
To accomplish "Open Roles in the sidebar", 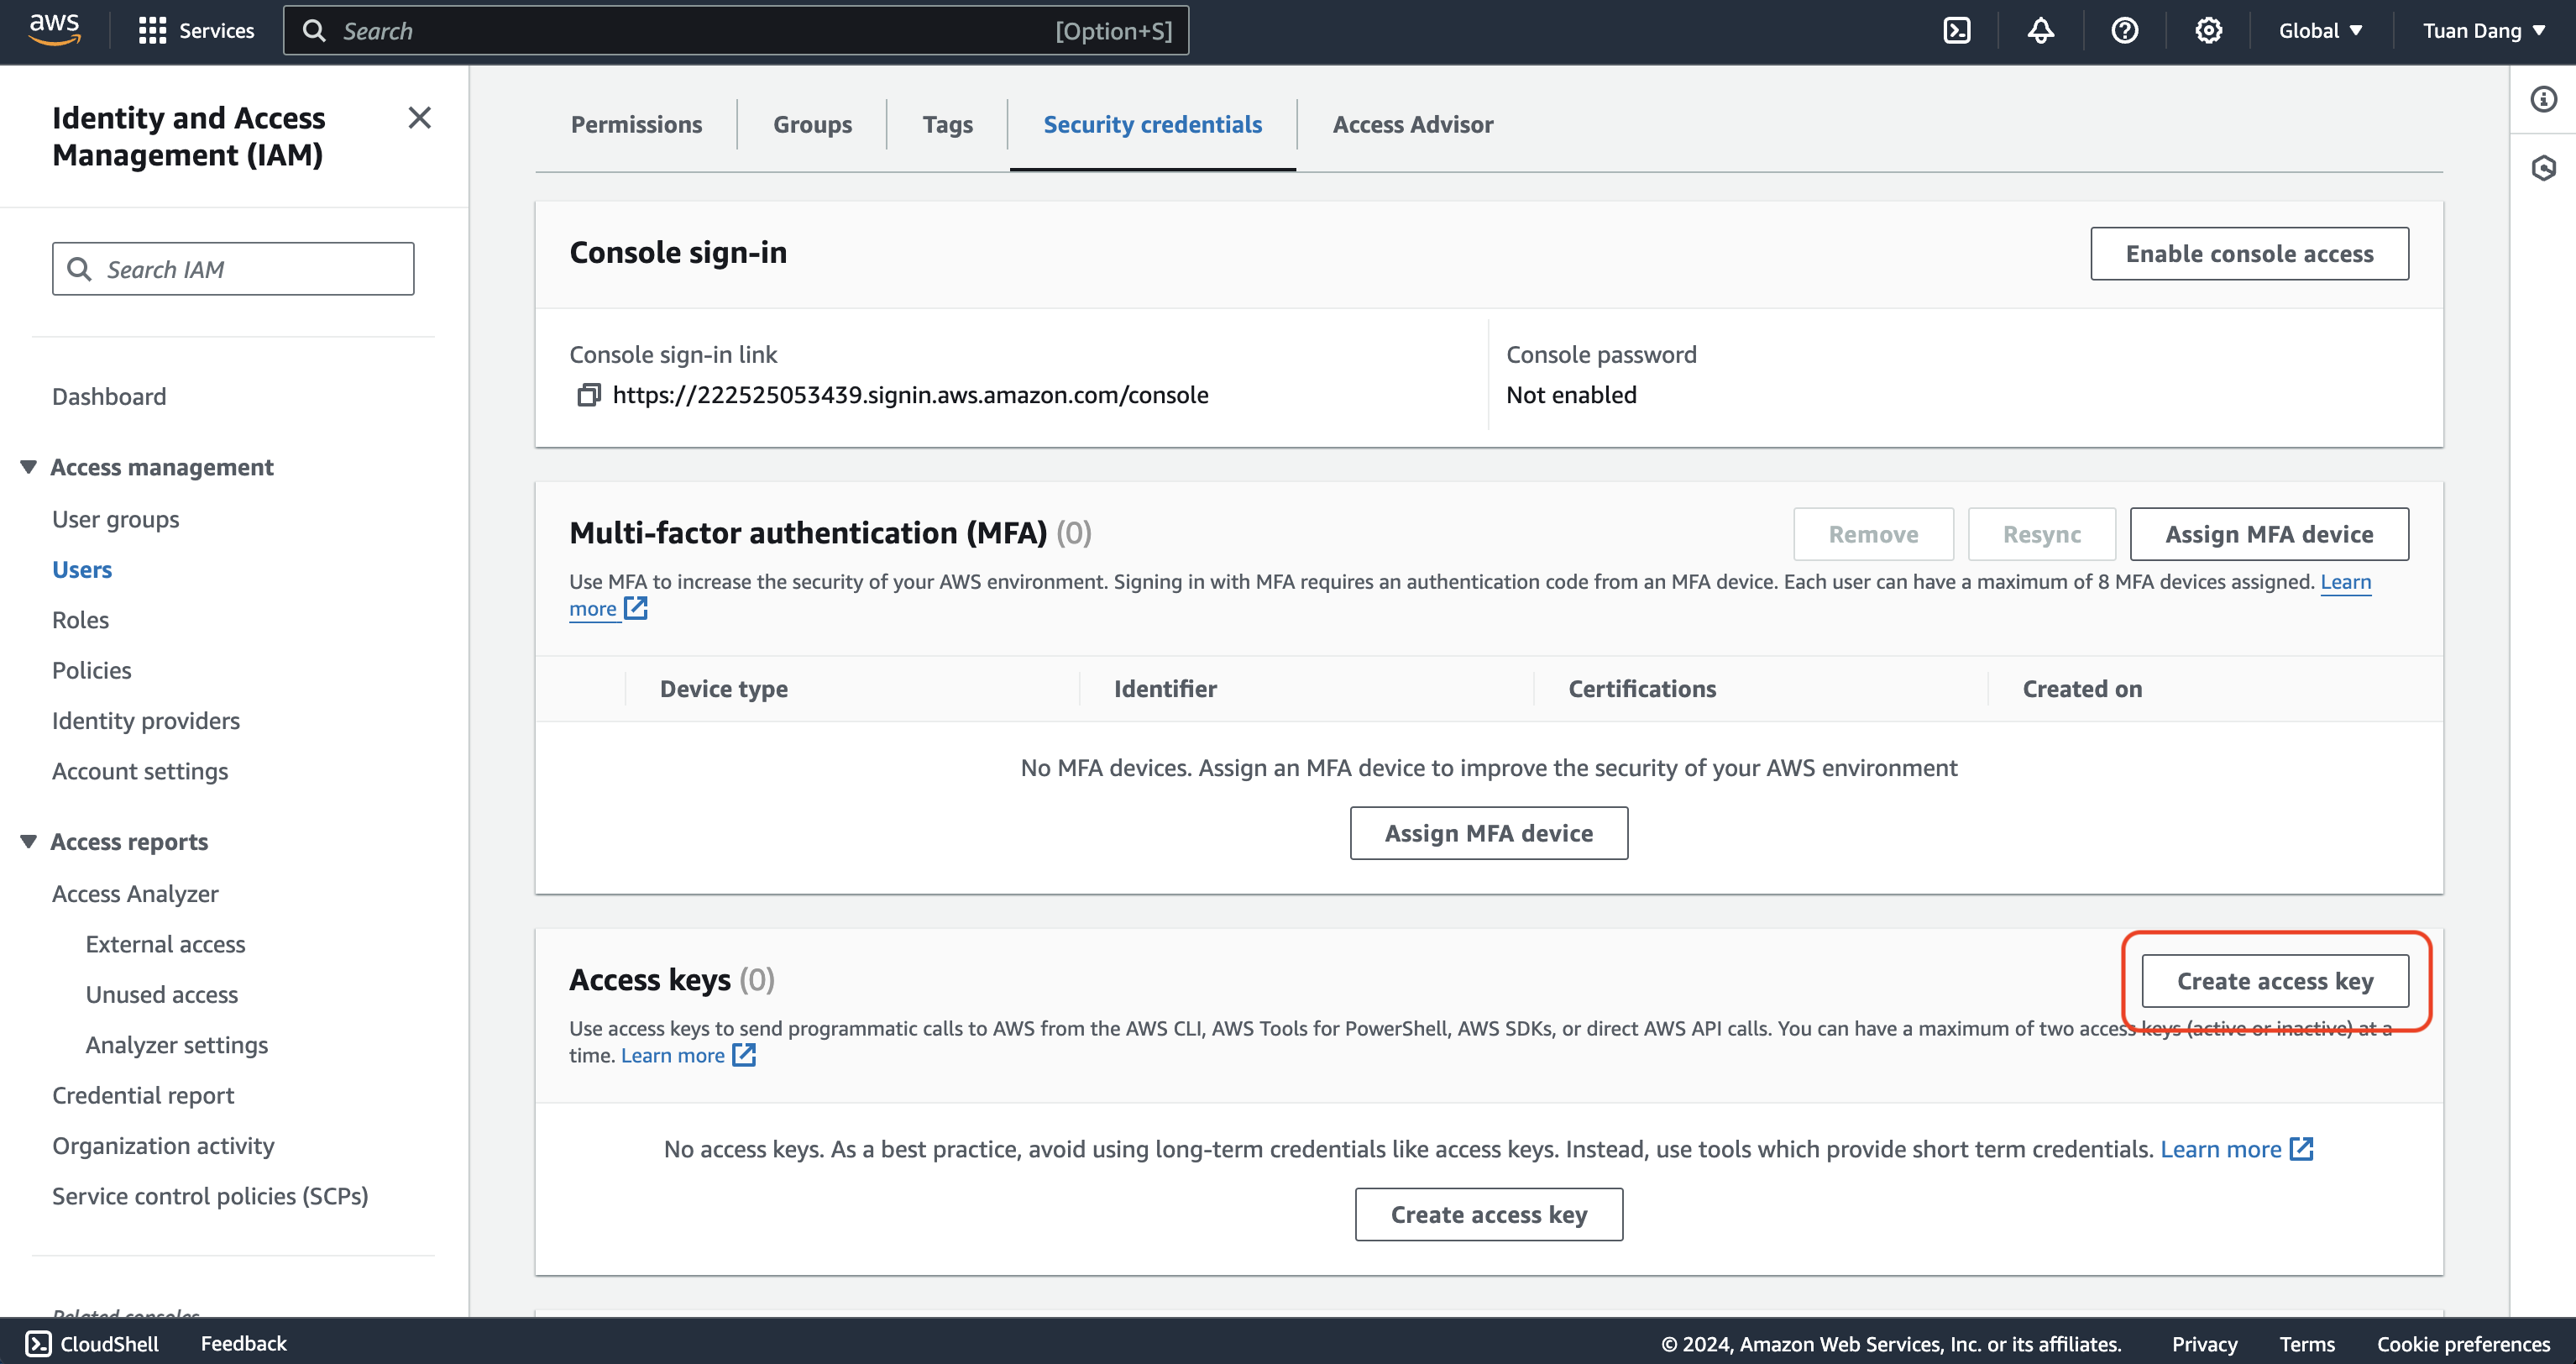I will 80,620.
